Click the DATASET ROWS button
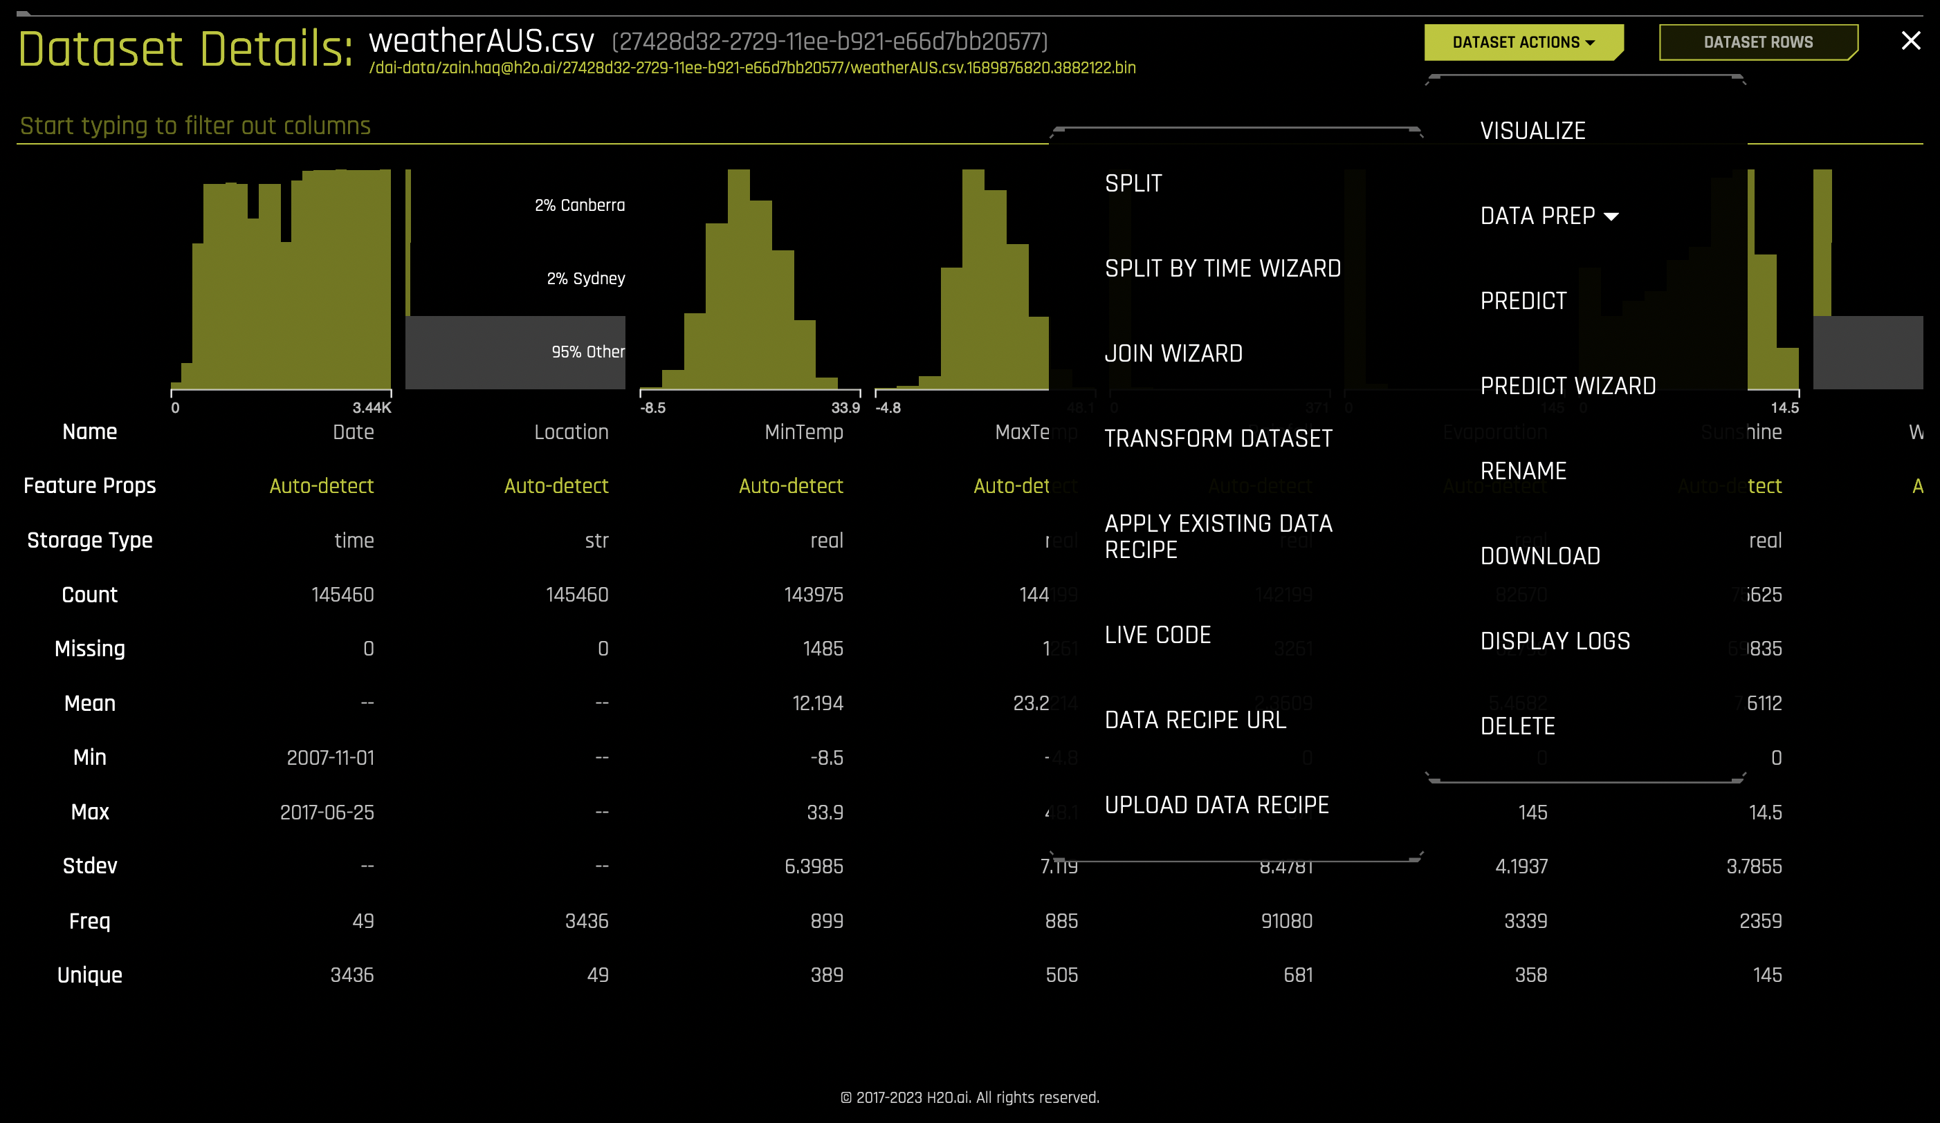The image size is (1940, 1123). pyautogui.click(x=1759, y=41)
